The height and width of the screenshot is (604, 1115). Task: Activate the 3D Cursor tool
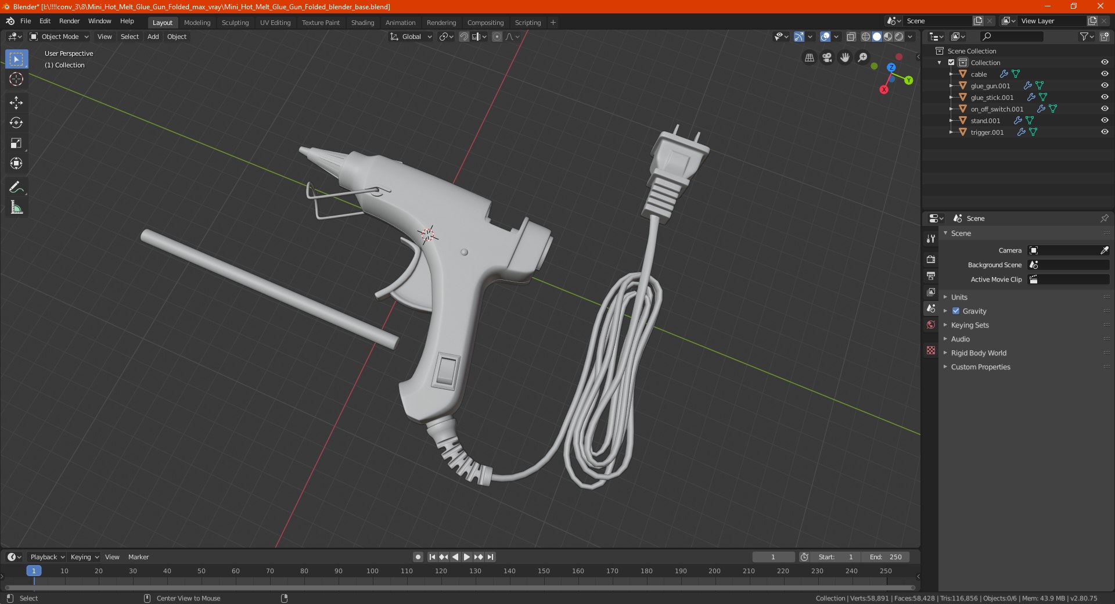16,79
